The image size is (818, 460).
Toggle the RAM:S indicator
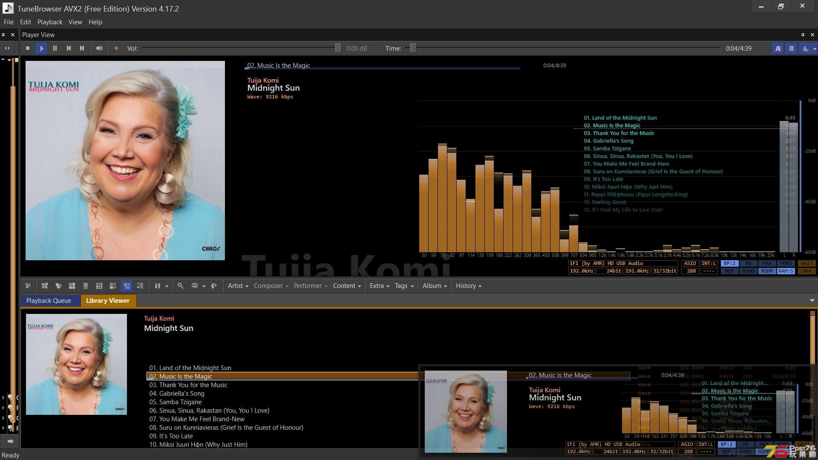pyautogui.click(x=786, y=271)
